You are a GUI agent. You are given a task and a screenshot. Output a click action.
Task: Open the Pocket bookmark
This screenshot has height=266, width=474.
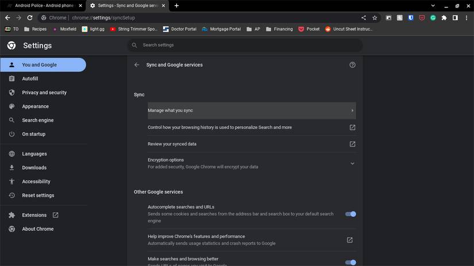pyautogui.click(x=309, y=29)
